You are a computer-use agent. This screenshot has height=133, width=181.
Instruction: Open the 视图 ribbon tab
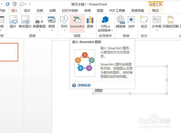tap(100, 11)
